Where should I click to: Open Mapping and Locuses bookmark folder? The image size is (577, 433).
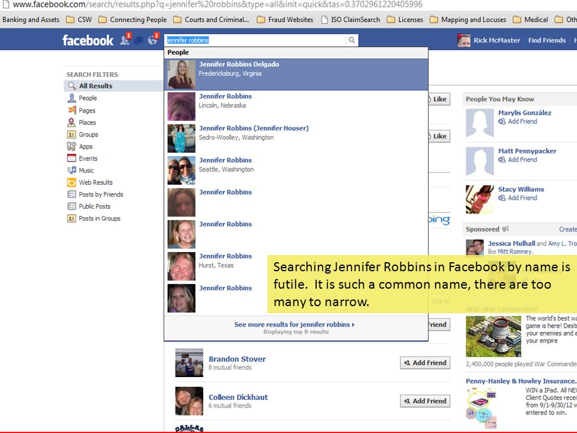(x=468, y=19)
